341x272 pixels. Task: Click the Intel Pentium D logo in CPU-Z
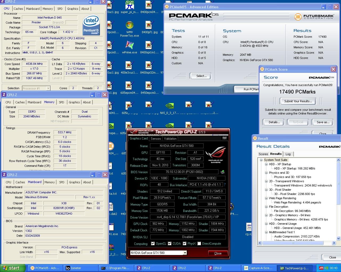(x=91, y=25)
